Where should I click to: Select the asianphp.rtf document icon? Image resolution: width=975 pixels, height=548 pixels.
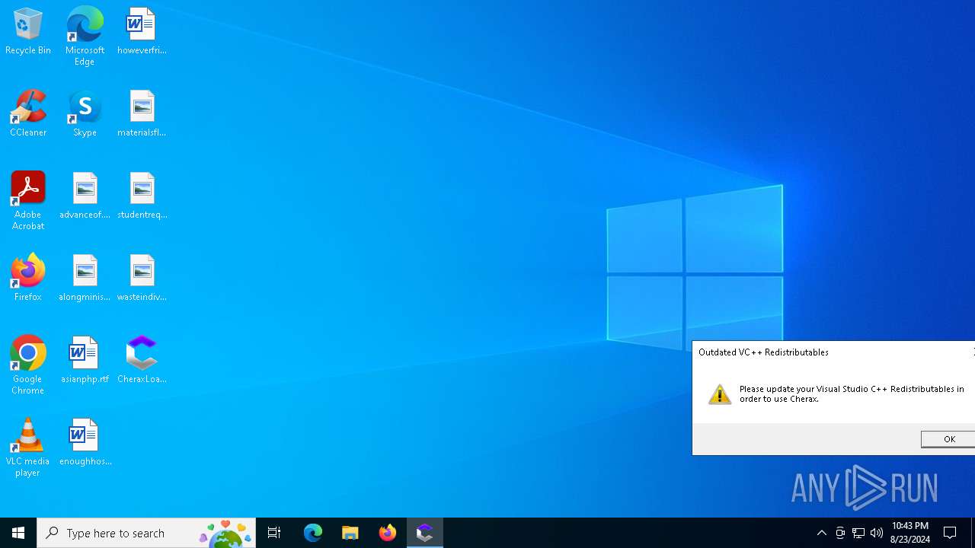(85, 361)
